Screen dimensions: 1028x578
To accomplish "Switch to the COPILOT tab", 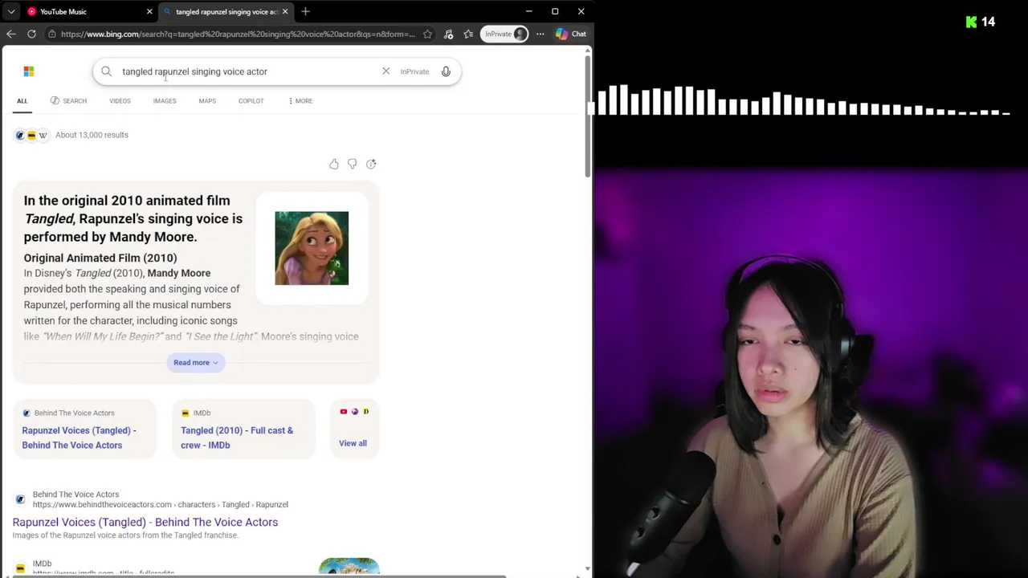I will pos(251,101).
